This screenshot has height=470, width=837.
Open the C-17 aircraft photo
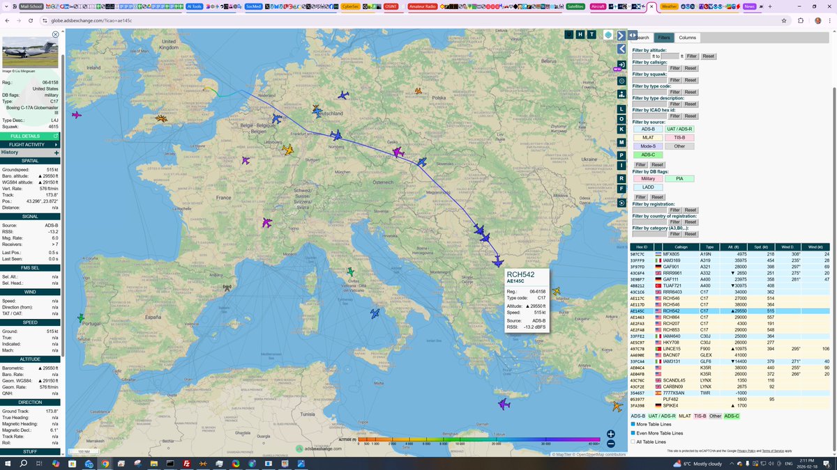pyautogui.click(x=30, y=52)
